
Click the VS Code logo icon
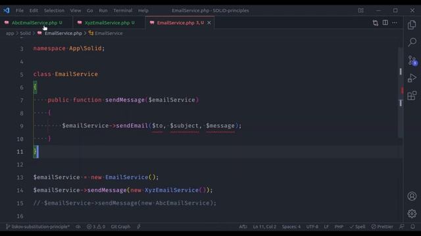click(x=7, y=10)
